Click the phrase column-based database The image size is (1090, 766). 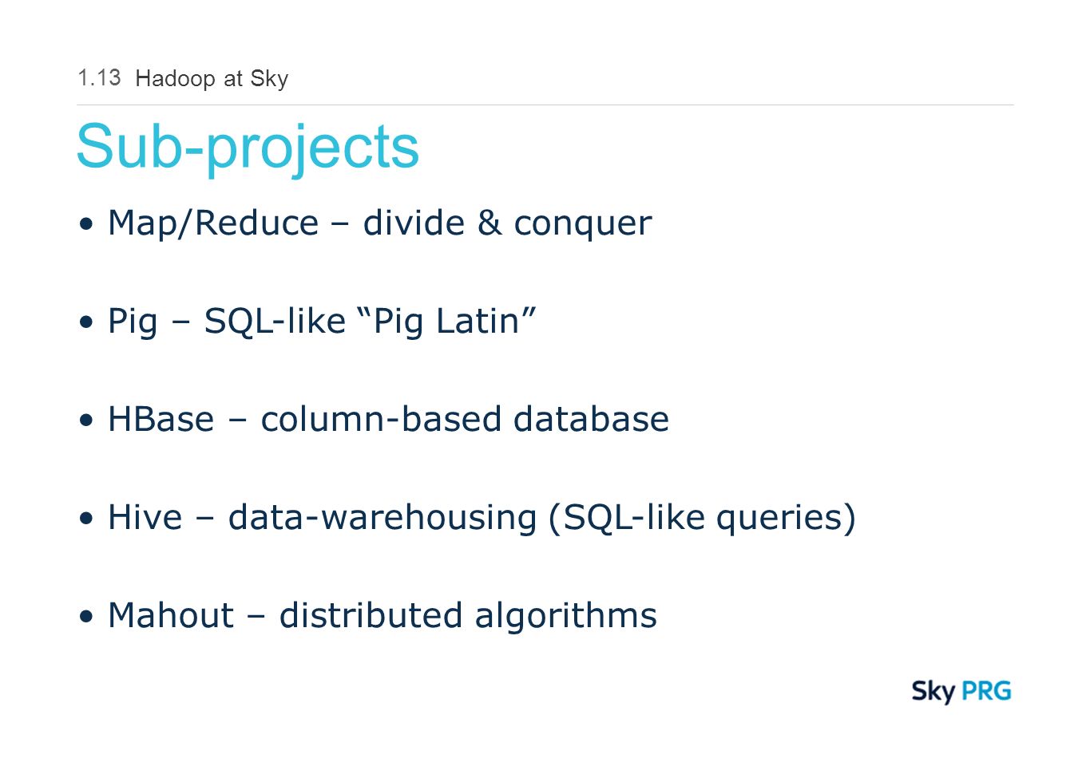coord(465,419)
